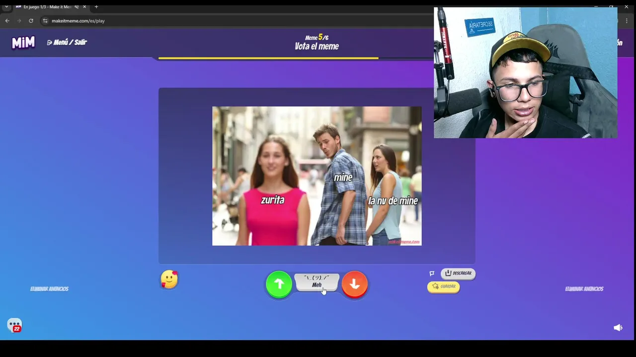This screenshot has height=357, width=636.
Task: Go forward in browser history
Action: [x=19, y=21]
